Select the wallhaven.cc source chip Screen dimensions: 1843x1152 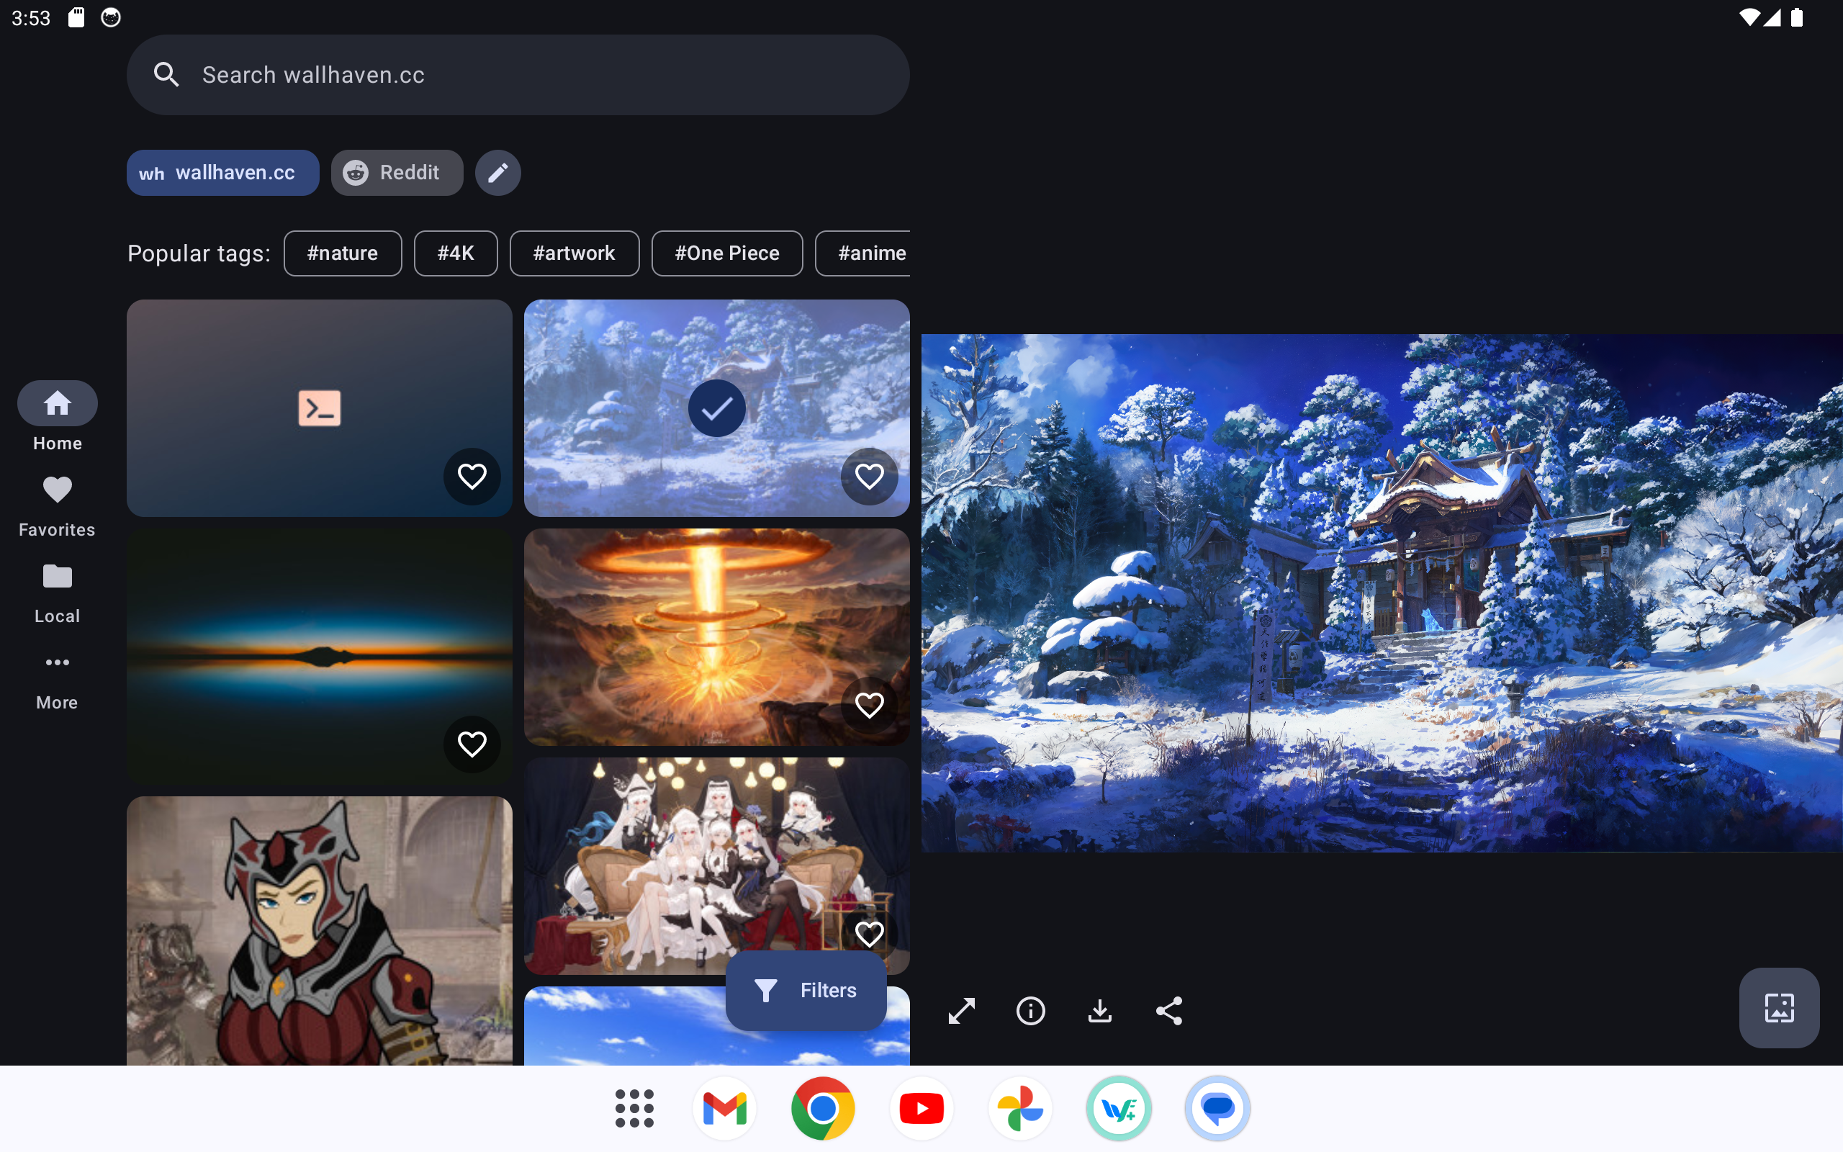tap(222, 173)
